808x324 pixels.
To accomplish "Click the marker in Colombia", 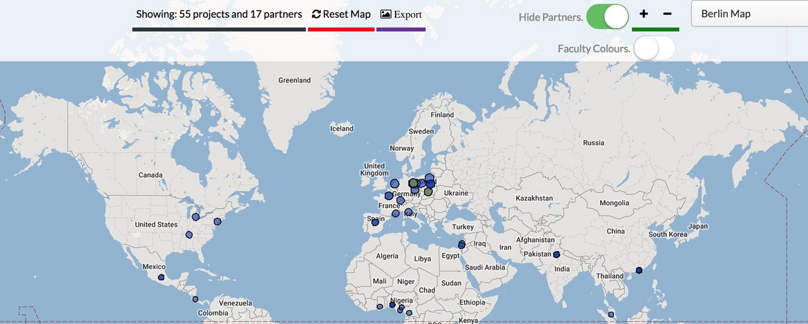I will click(x=195, y=299).
